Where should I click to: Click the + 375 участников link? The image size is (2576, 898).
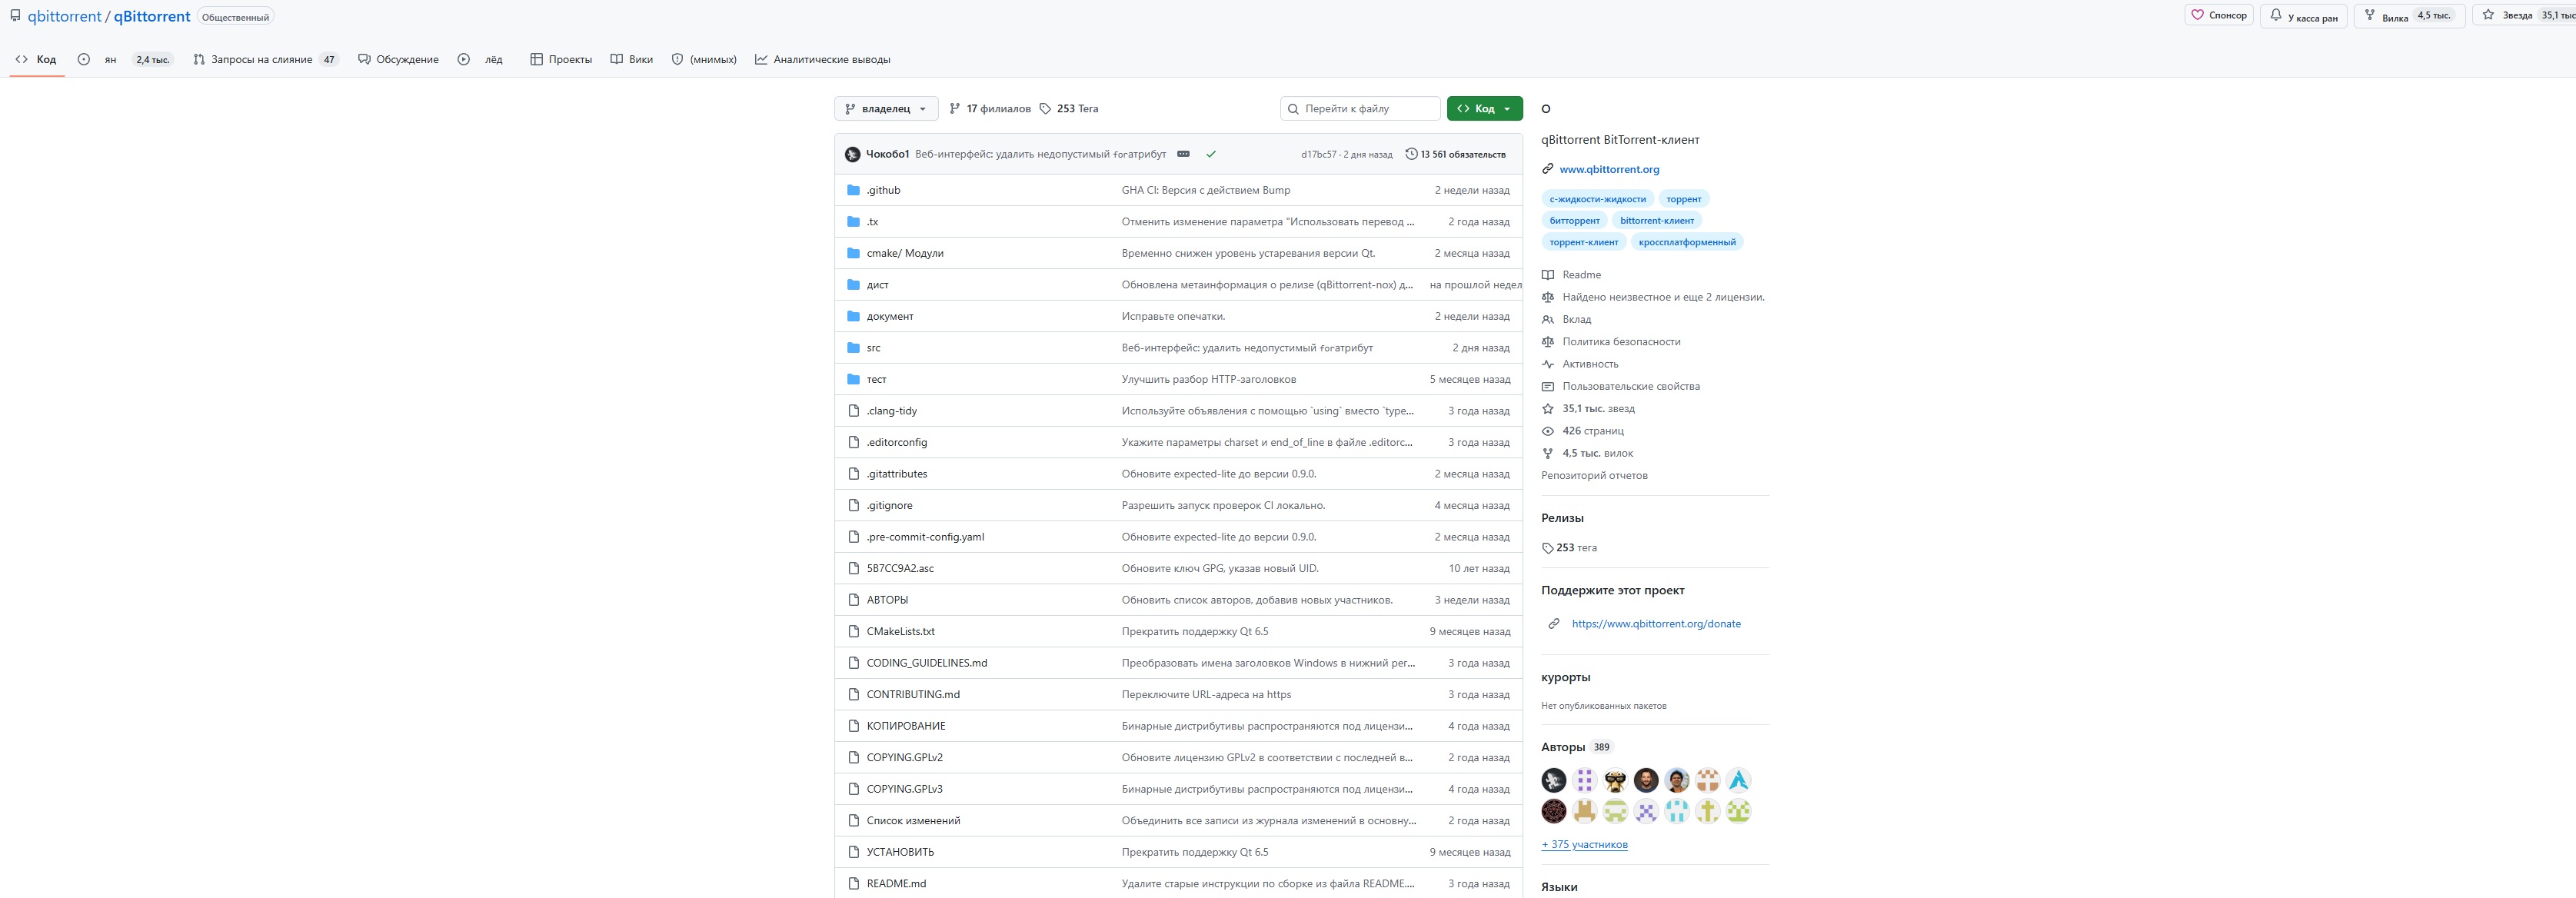(x=1584, y=845)
